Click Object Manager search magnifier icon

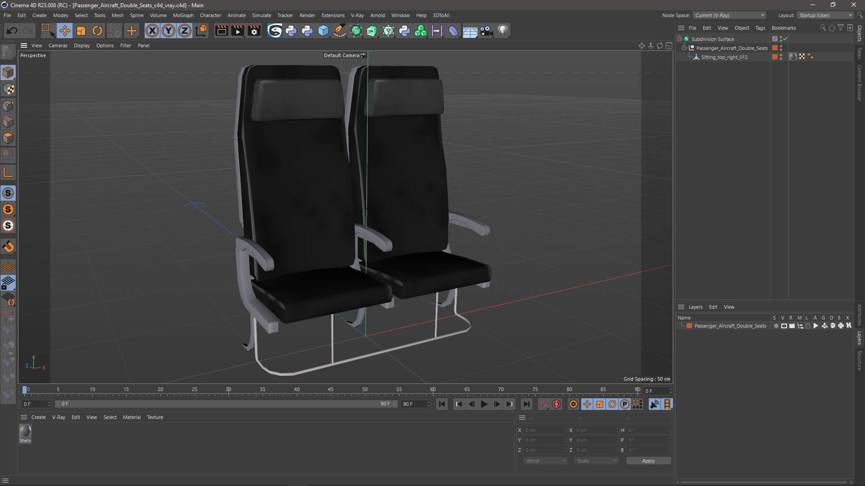tap(823, 28)
